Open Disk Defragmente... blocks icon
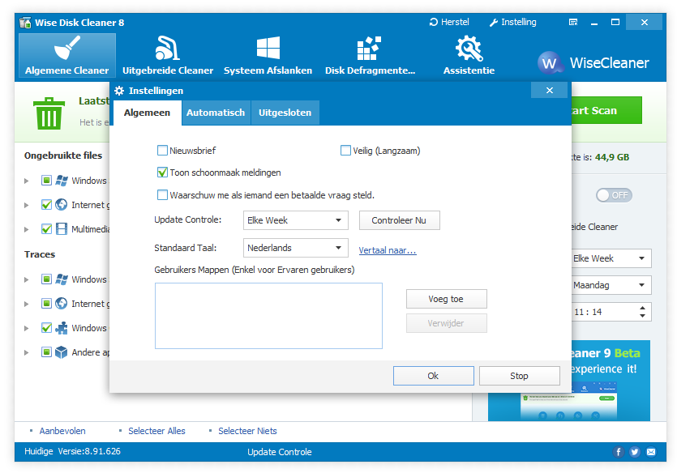This screenshot has width=677, height=473. (x=369, y=48)
